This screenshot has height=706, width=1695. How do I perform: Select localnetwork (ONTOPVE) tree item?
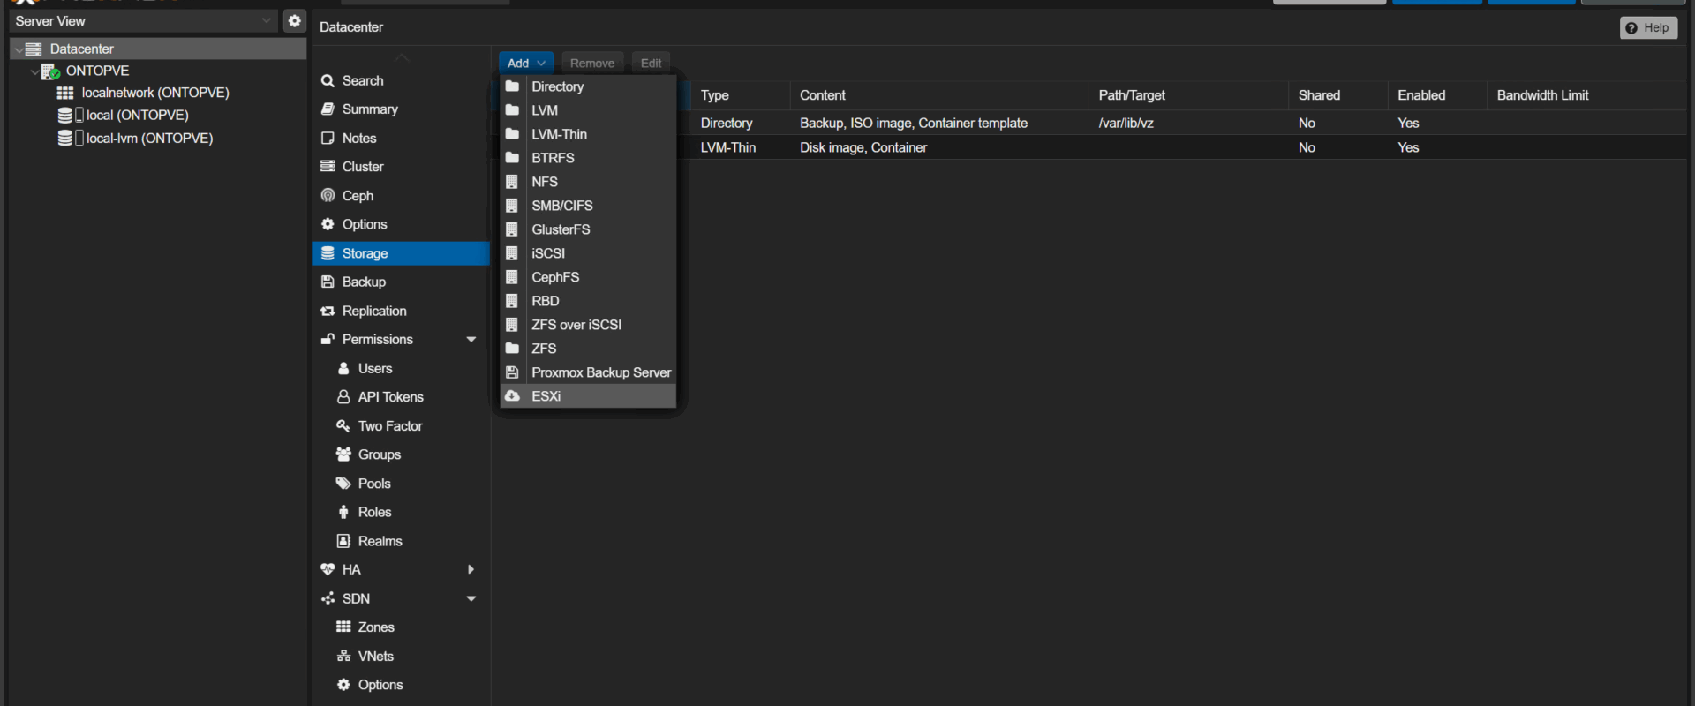(155, 93)
